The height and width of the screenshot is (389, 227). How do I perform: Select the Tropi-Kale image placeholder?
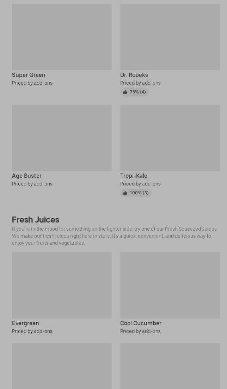(x=170, y=138)
